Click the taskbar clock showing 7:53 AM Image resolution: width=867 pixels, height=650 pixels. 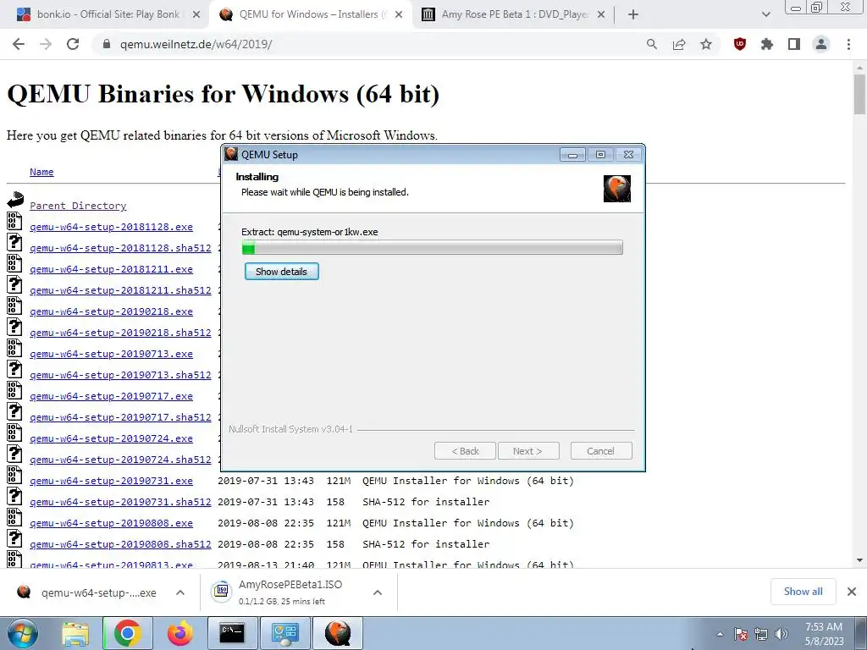(824, 634)
